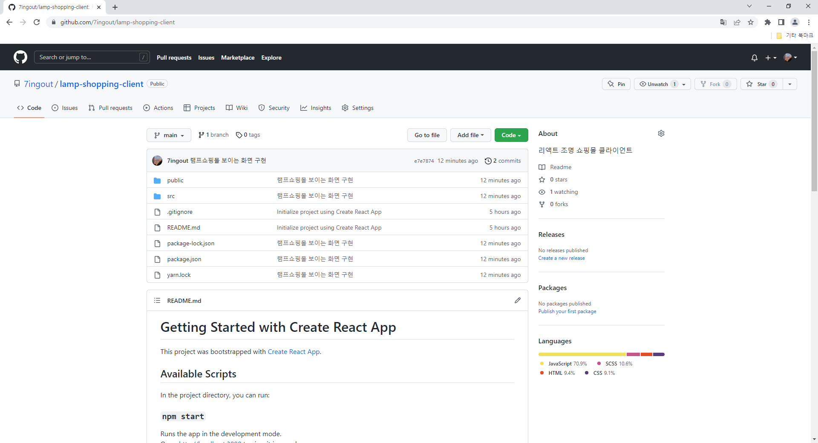Pin this repository

tap(616, 84)
